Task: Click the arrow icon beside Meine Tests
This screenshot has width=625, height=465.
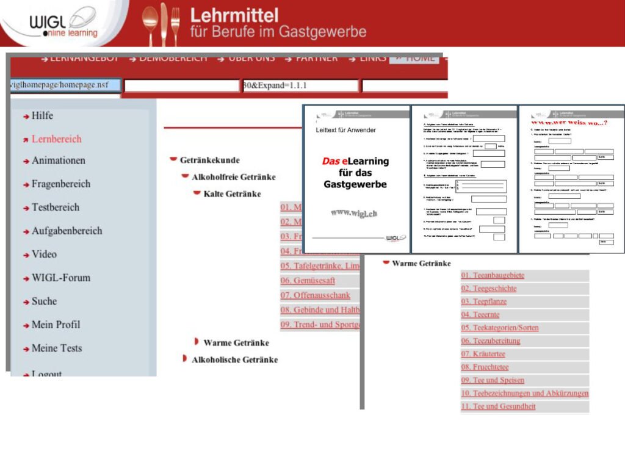Action: (x=26, y=349)
